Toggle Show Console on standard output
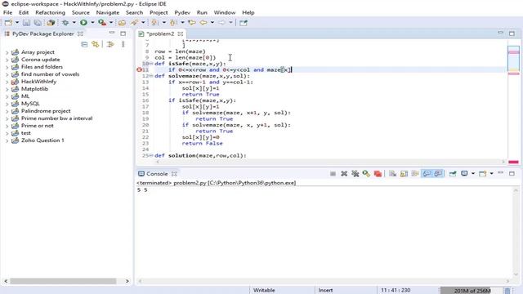Image resolution: width=523 pixels, height=294 pixels. [x=427, y=174]
